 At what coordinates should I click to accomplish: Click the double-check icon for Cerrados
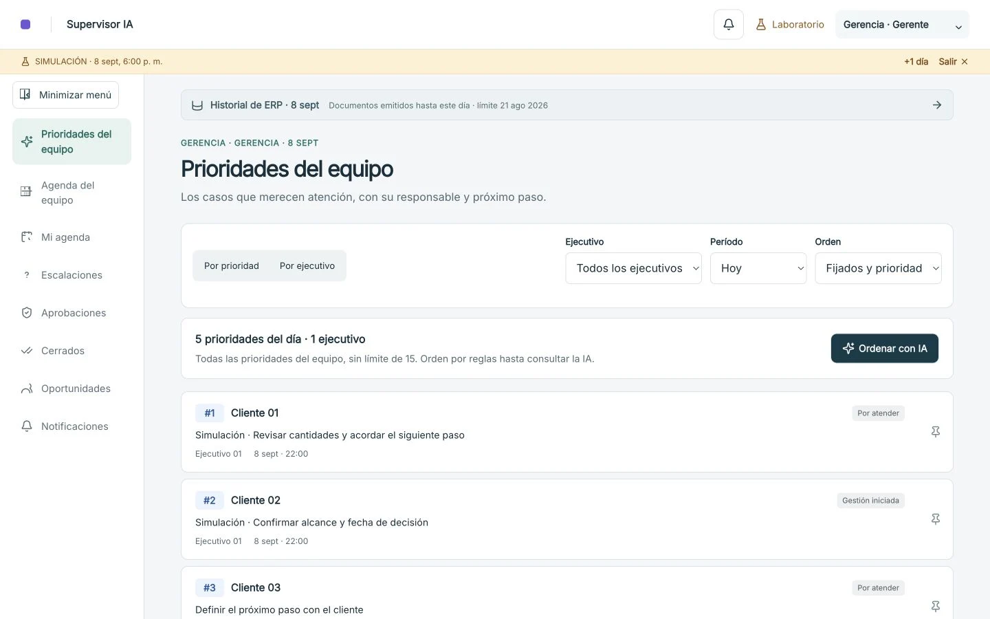(x=26, y=351)
